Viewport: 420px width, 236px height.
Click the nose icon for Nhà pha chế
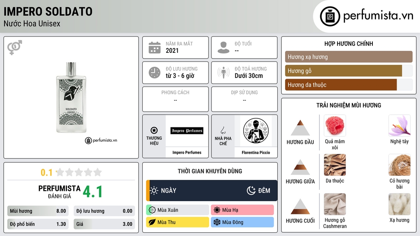tap(223, 130)
